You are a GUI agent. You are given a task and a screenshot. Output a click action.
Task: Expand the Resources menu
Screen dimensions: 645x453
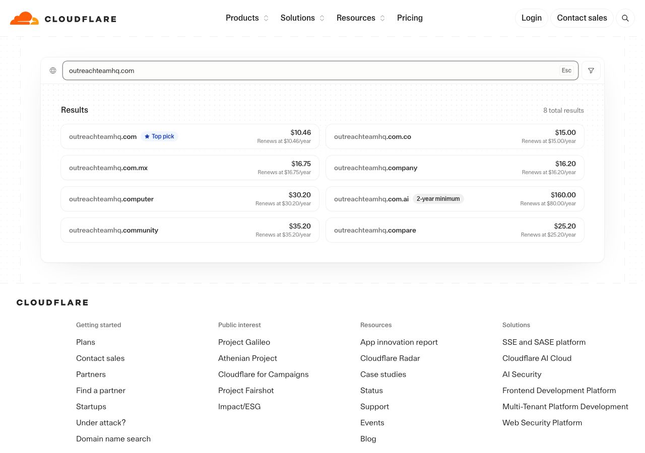361,18
